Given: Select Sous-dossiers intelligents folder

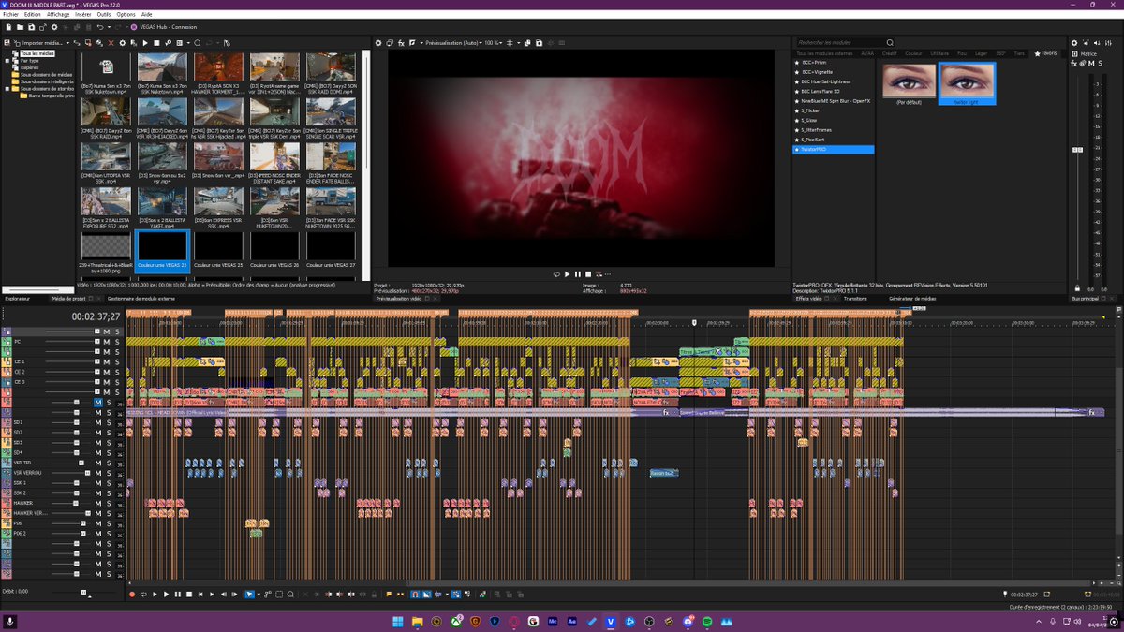Looking at the screenshot, I should pos(46,81).
